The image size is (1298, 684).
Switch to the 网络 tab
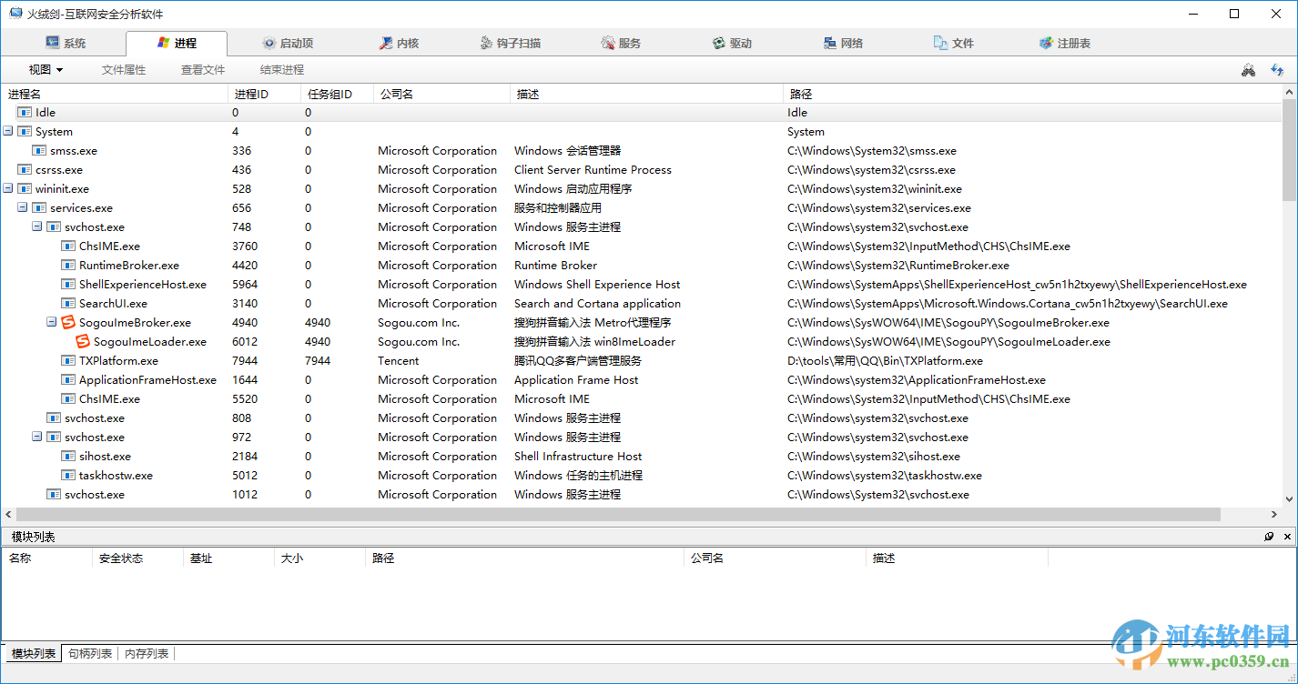(x=844, y=43)
